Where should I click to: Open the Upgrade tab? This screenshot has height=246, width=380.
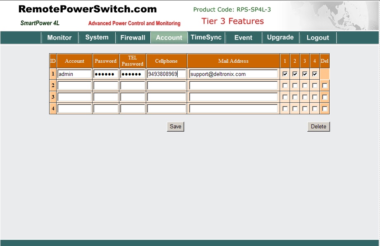pos(280,38)
